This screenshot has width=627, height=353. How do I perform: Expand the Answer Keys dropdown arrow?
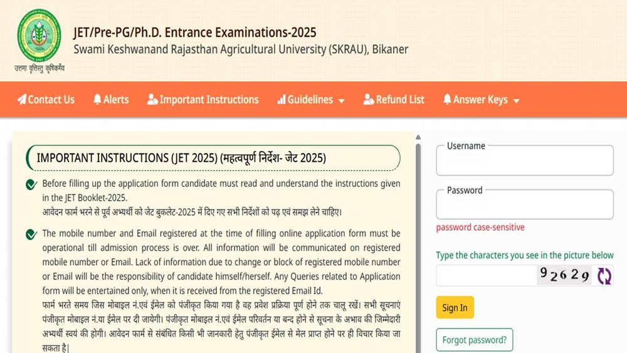[516, 101]
